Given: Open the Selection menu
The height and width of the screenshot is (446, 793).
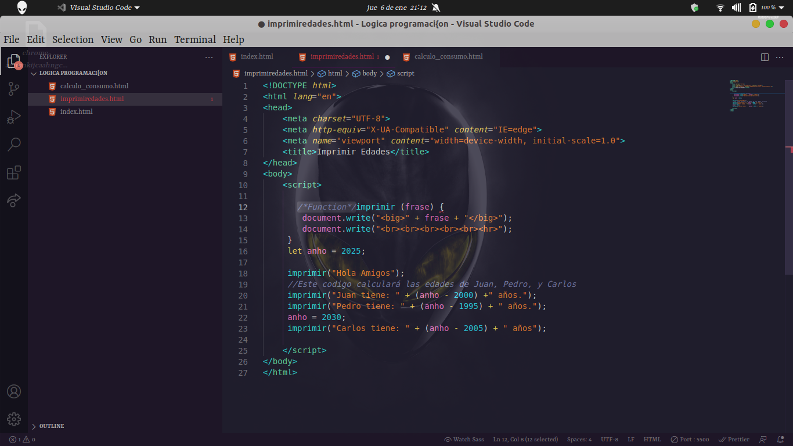Looking at the screenshot, I should (73, 39).
